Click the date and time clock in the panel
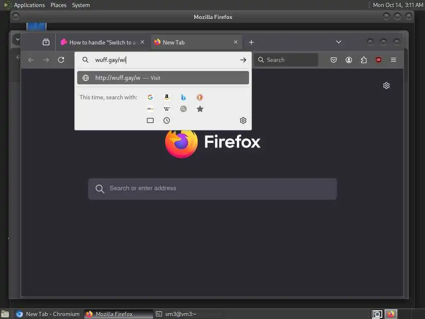 coord(398,5)
